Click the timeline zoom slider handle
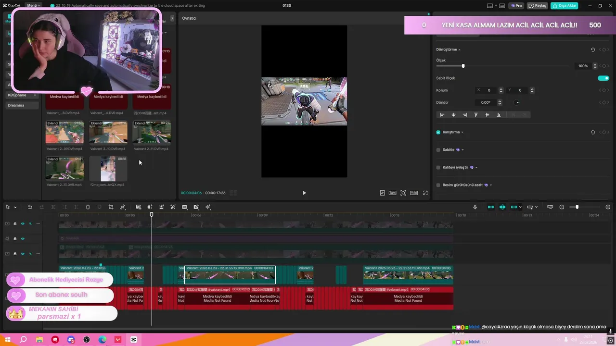 (577, 207)
